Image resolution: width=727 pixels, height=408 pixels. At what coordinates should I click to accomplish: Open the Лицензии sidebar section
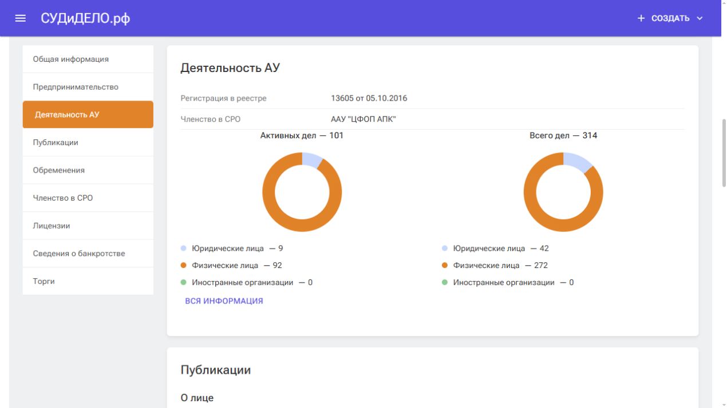(88, 226)
